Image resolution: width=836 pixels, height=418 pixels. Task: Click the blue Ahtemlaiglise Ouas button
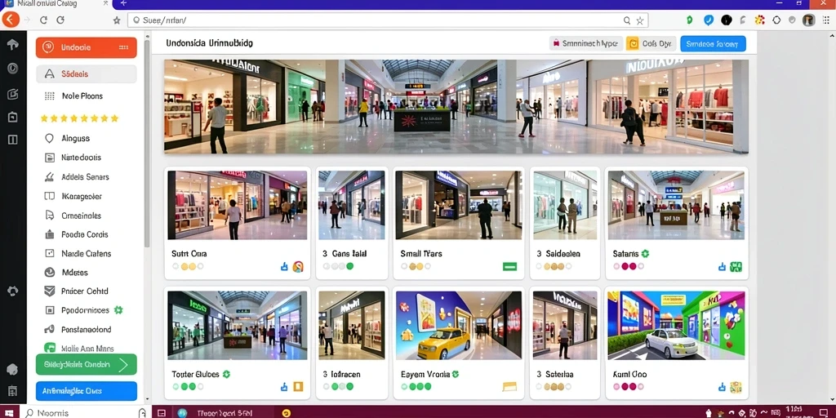point(87,391)
